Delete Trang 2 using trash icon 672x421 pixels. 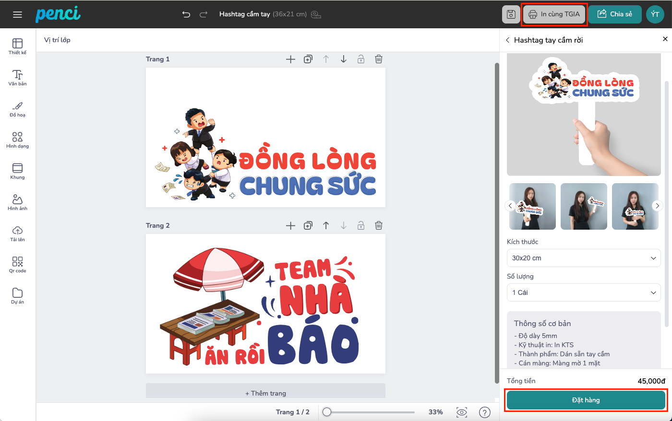pyautogui.click(x=379, y=225)
